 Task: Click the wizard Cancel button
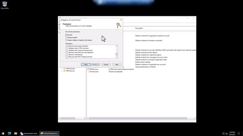(106, 65)
